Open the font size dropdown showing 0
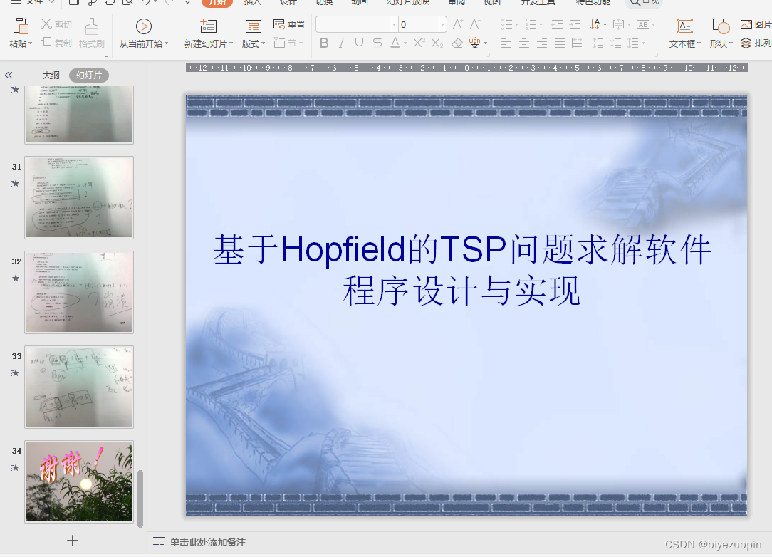The height and width of the screenshot is (557, 772). pos(442,24)
